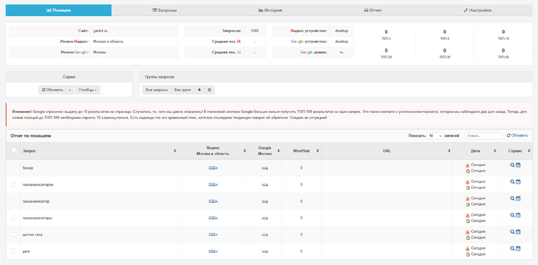Click Google icon in газоанализаторы date cell
538x265 pixels.
click(x=467, y=221)
